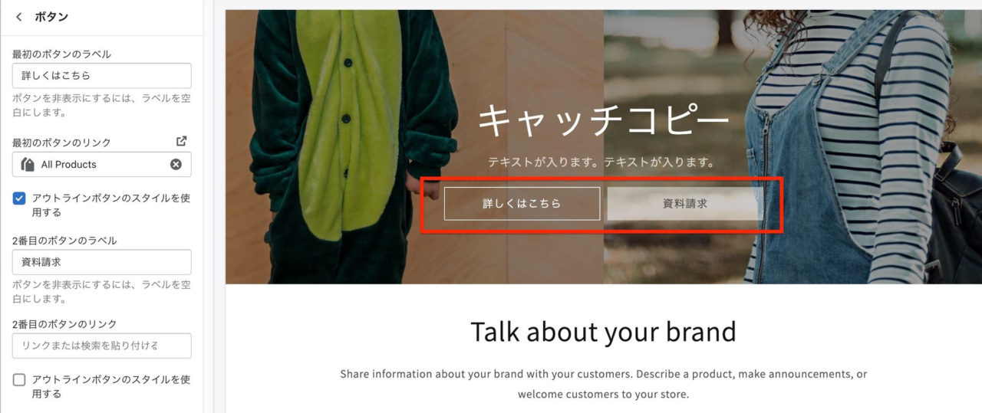Click the 資料請求 button in the hero banner
The height and width of the screenshot is (413, 982).
685,204
